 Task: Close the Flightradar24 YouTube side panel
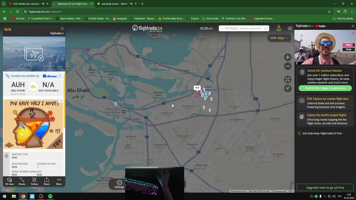point(353,26)
